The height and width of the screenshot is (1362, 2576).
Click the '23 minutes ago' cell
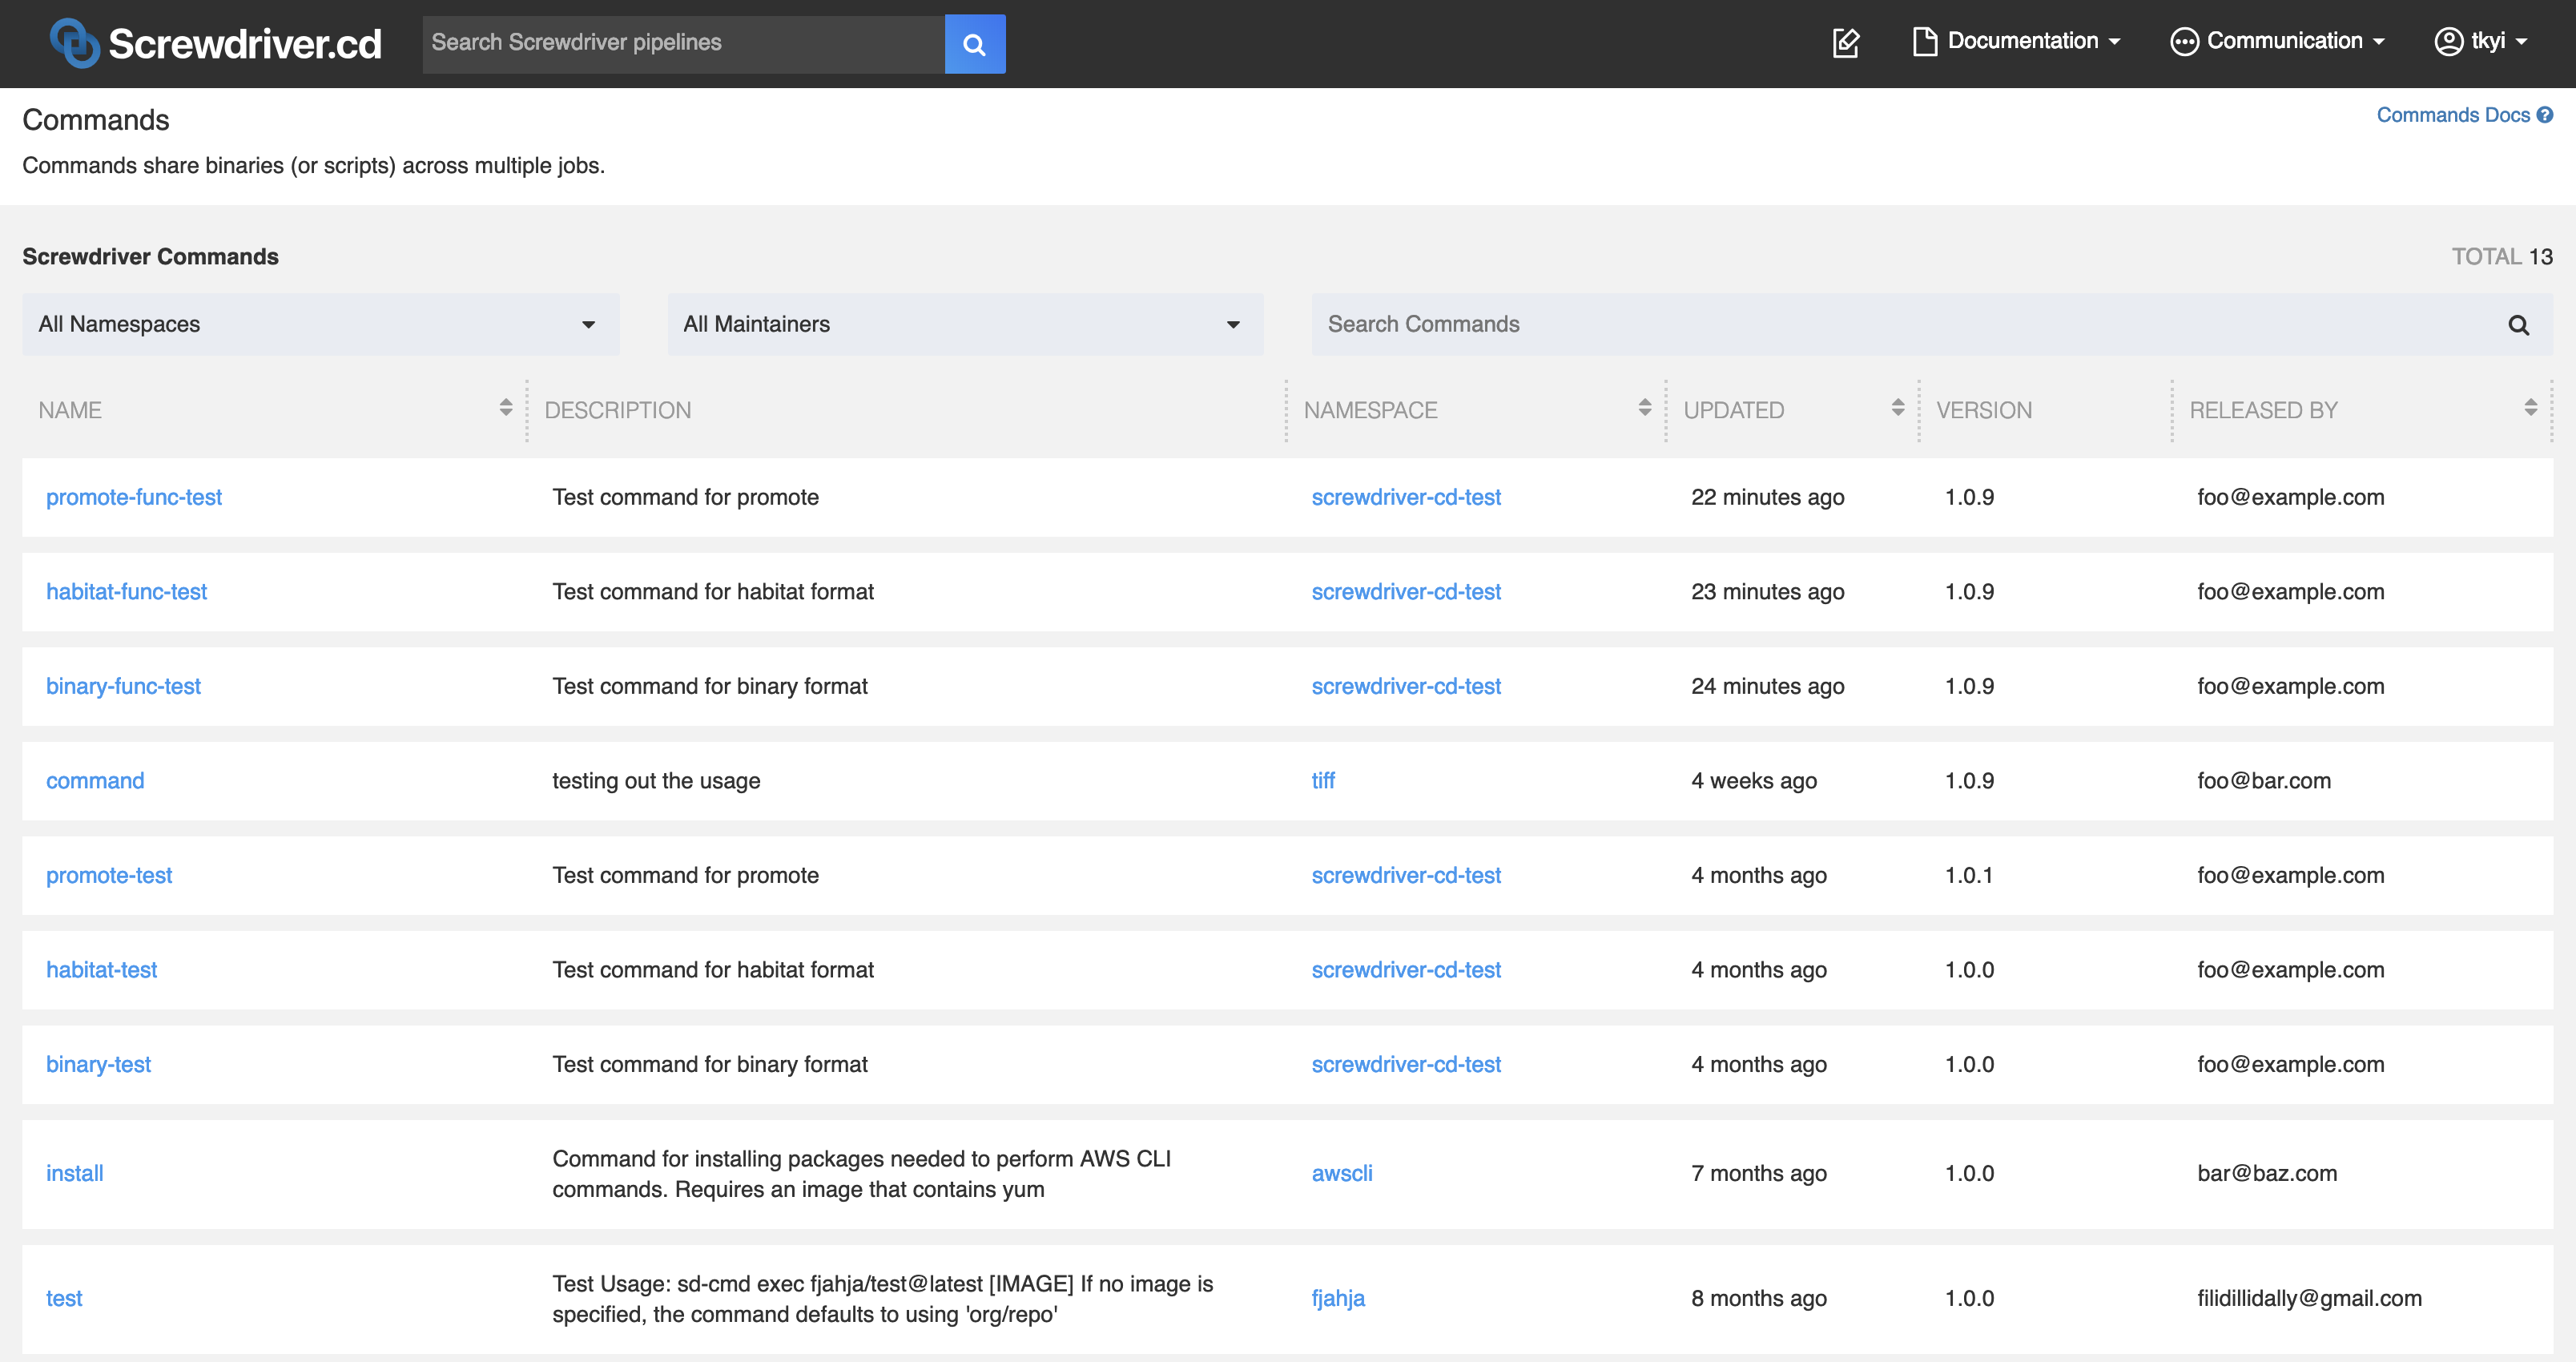(x=1768, y=592)
